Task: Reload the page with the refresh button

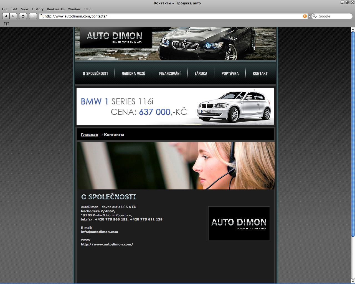Action: click(x=23, y=16)
